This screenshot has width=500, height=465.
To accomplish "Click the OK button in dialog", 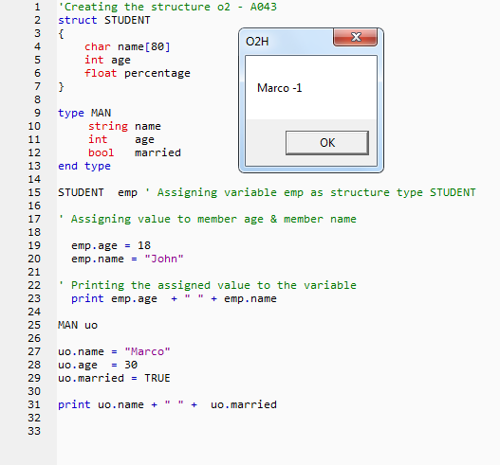I will coord(327,143).
